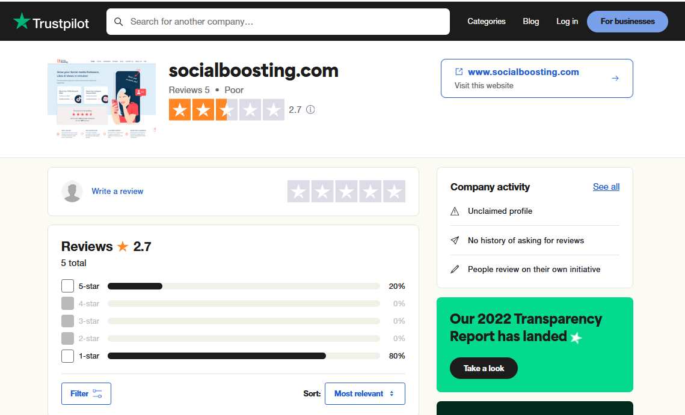Click the paper plane icon for review-asking history
The image size is (685, 415).
(455, 240)
